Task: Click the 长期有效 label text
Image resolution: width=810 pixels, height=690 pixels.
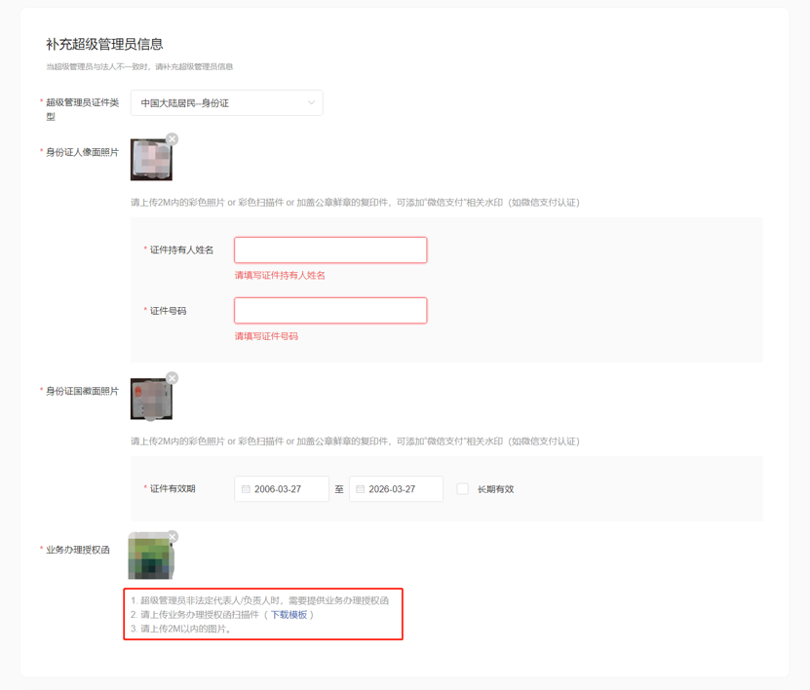Action: pos(495,489)
